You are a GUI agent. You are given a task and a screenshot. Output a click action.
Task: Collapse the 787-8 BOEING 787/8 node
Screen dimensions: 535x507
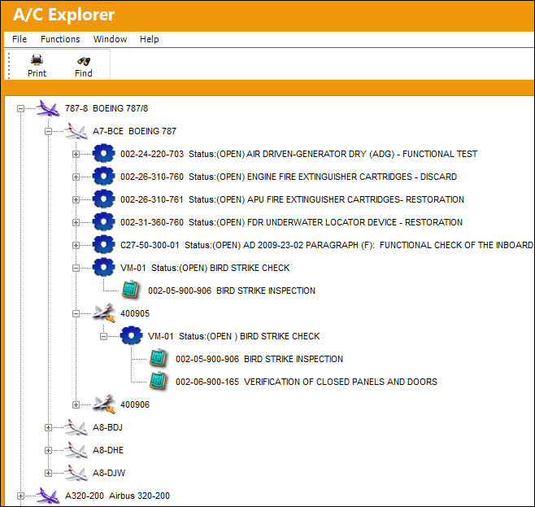[20, 108]
